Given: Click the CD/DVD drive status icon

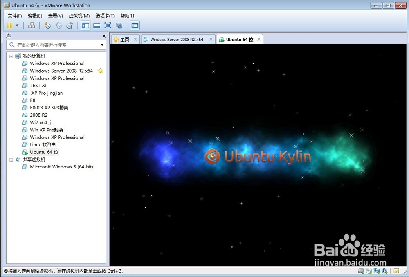Looking at the screenshot, I should pyautogui.click(x=369, y=271).
